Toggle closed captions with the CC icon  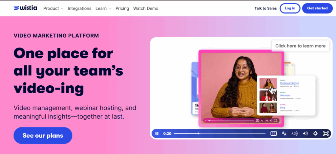point(273,133)
